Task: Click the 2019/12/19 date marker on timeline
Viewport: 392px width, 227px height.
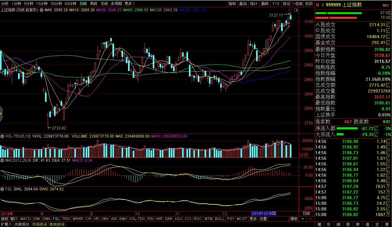Action: click(264, 214)
